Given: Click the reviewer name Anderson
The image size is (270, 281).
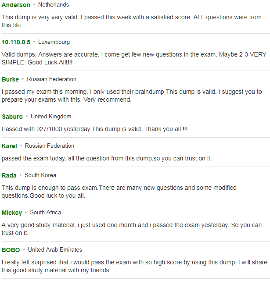Looking at the screenshot, I should pos(16,5).
